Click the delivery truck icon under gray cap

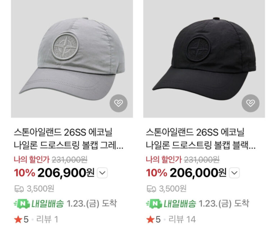(x=19, y=189)
